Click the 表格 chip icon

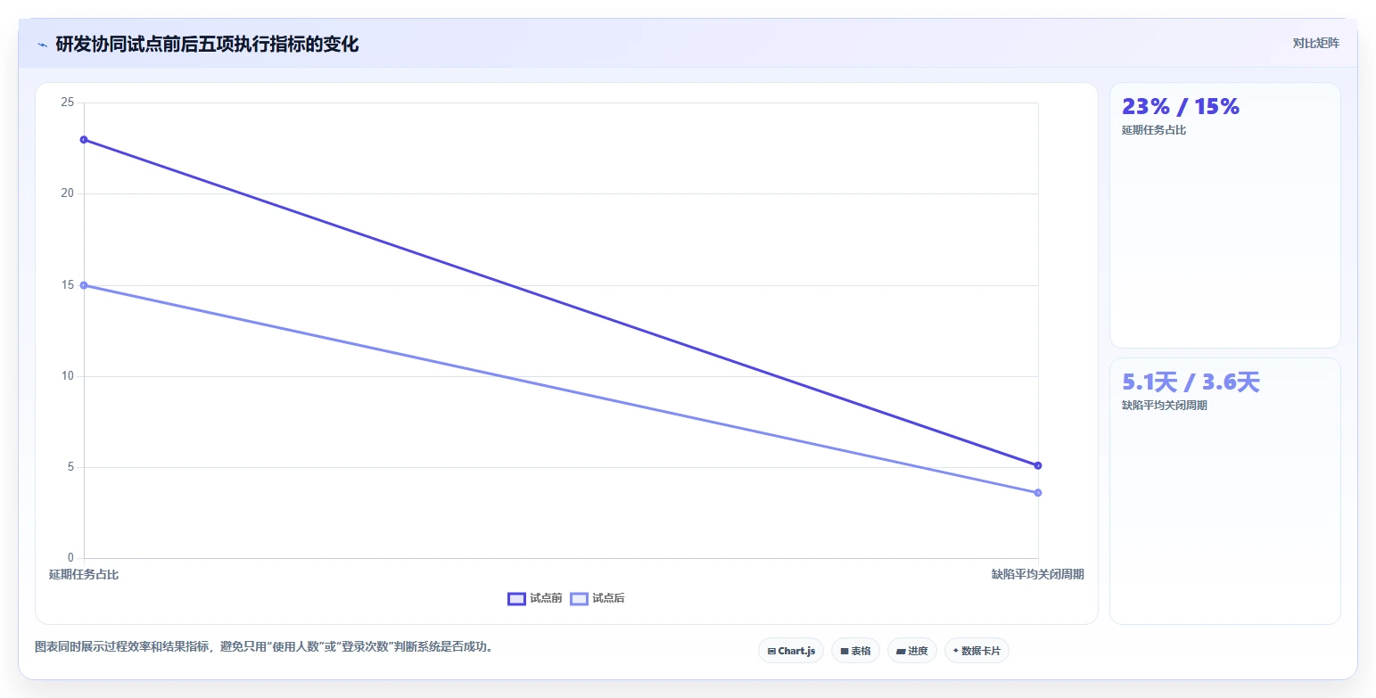click(845, 652)
